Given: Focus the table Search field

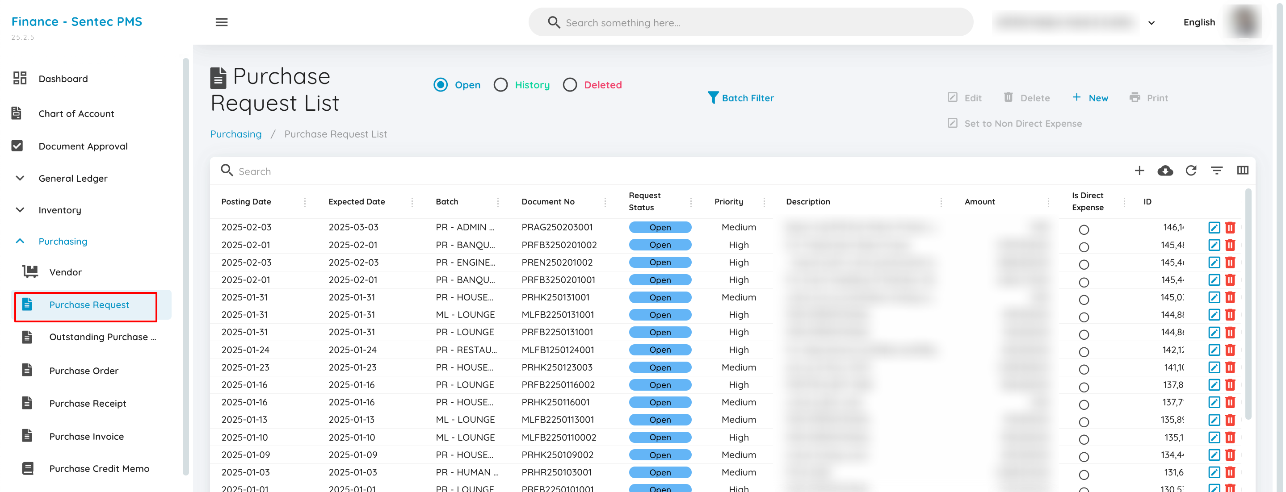Looking at the screenshot, I should pyautogui.click(x=669, y=171).
